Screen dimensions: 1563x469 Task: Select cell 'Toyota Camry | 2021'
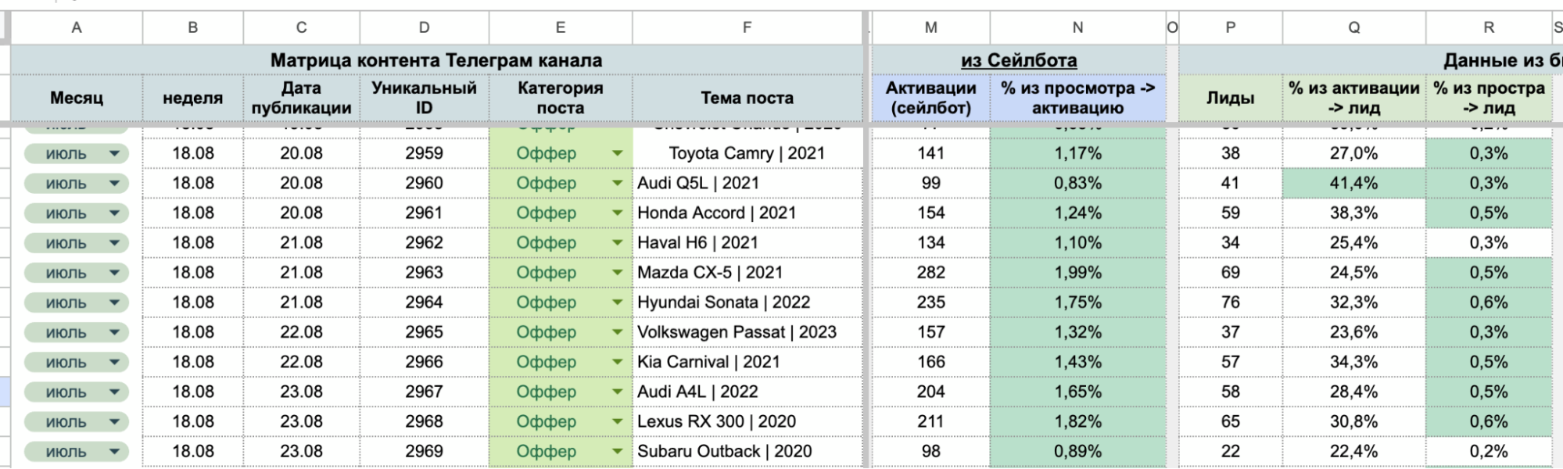click(747, 153)
